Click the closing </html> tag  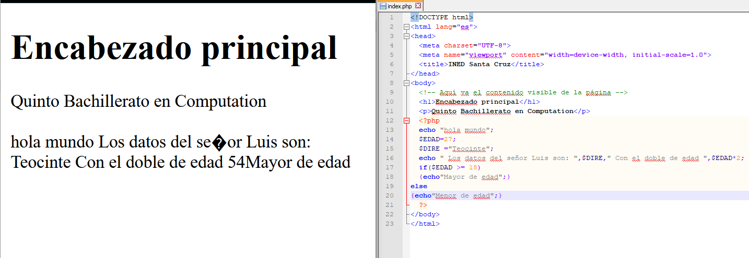point(425,224)
